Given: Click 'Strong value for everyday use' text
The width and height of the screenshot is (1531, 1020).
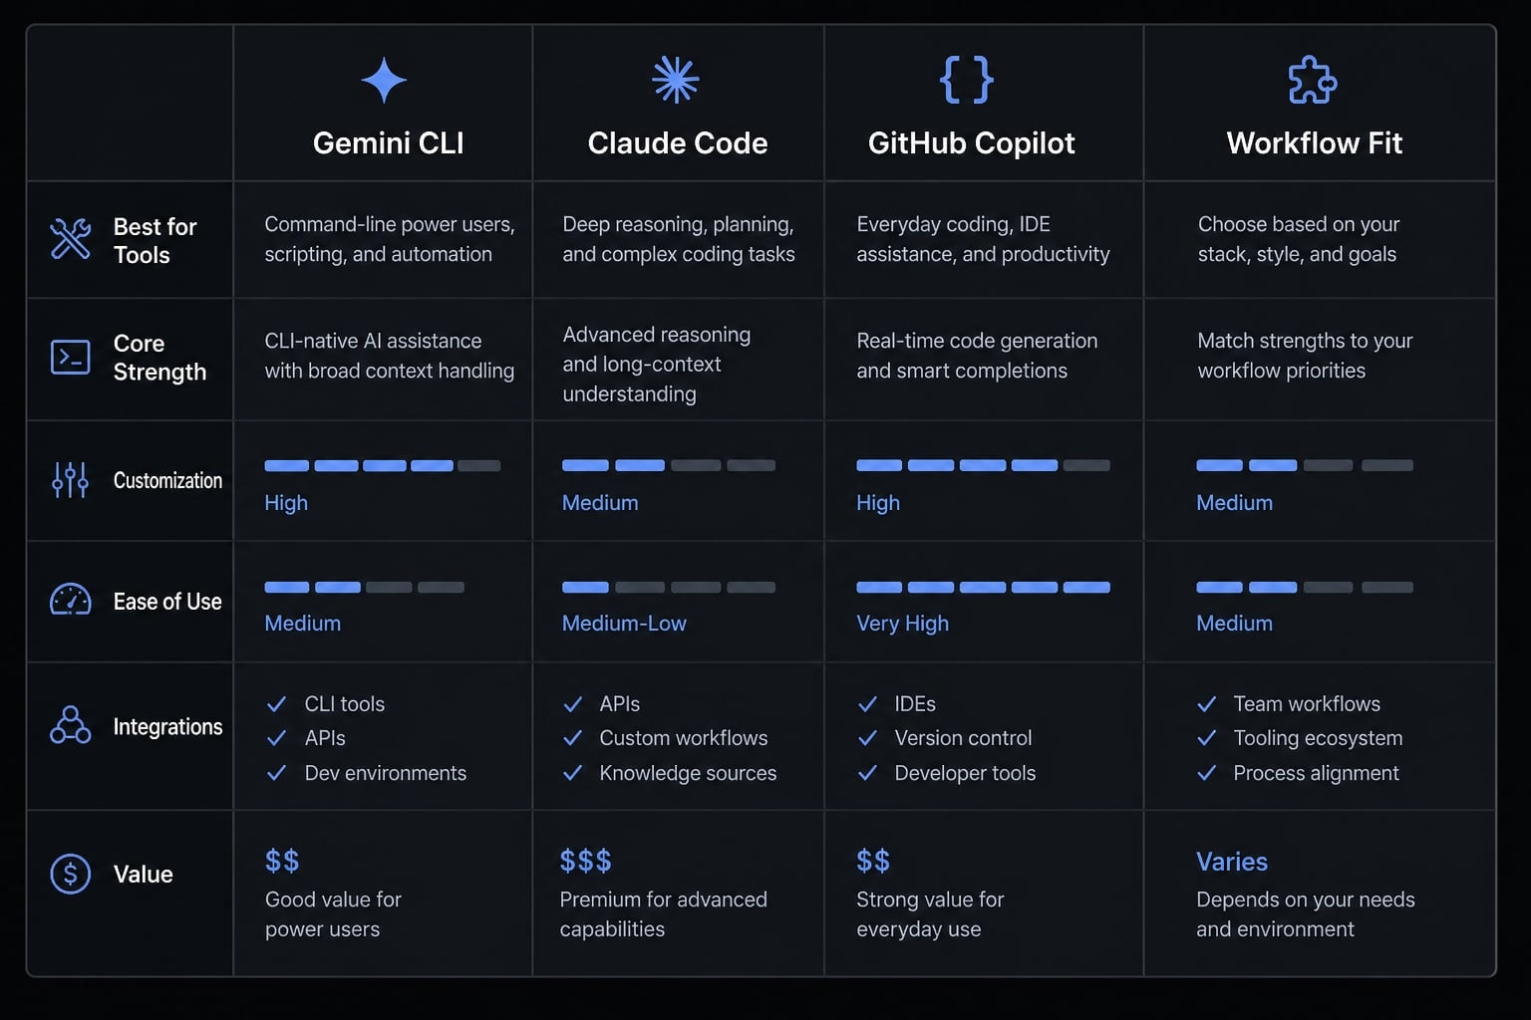Looking at the screenshot, I should (930, 914).
